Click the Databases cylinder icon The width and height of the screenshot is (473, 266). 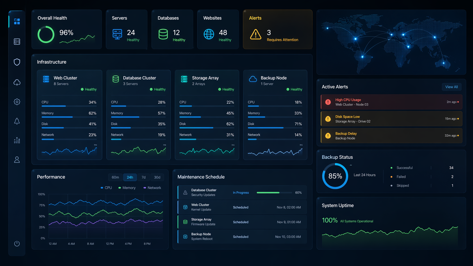[x=163, y=34]
